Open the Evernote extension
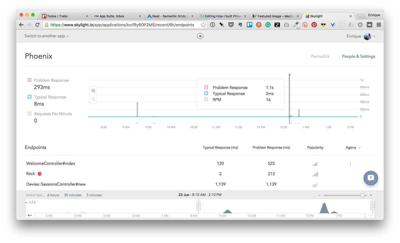Image resolution: width=400 pixels, height=243 pixels. pos(240,25)
